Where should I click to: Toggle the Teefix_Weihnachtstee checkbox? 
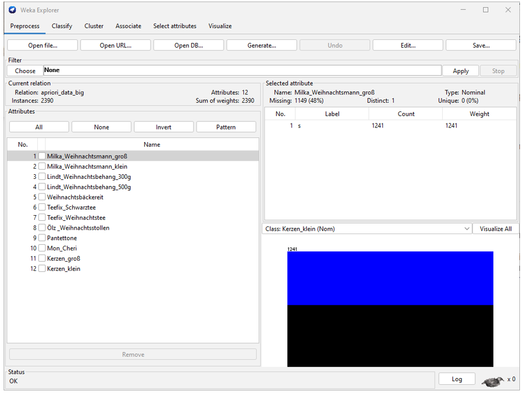click(x=42, y=217)
